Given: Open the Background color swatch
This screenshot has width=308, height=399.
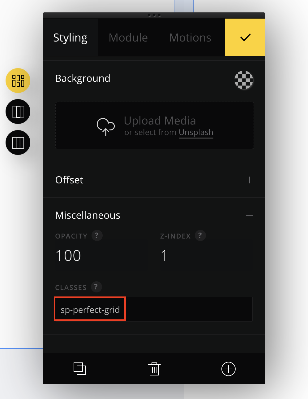Looking at the screenshot, I should (244, 80).
